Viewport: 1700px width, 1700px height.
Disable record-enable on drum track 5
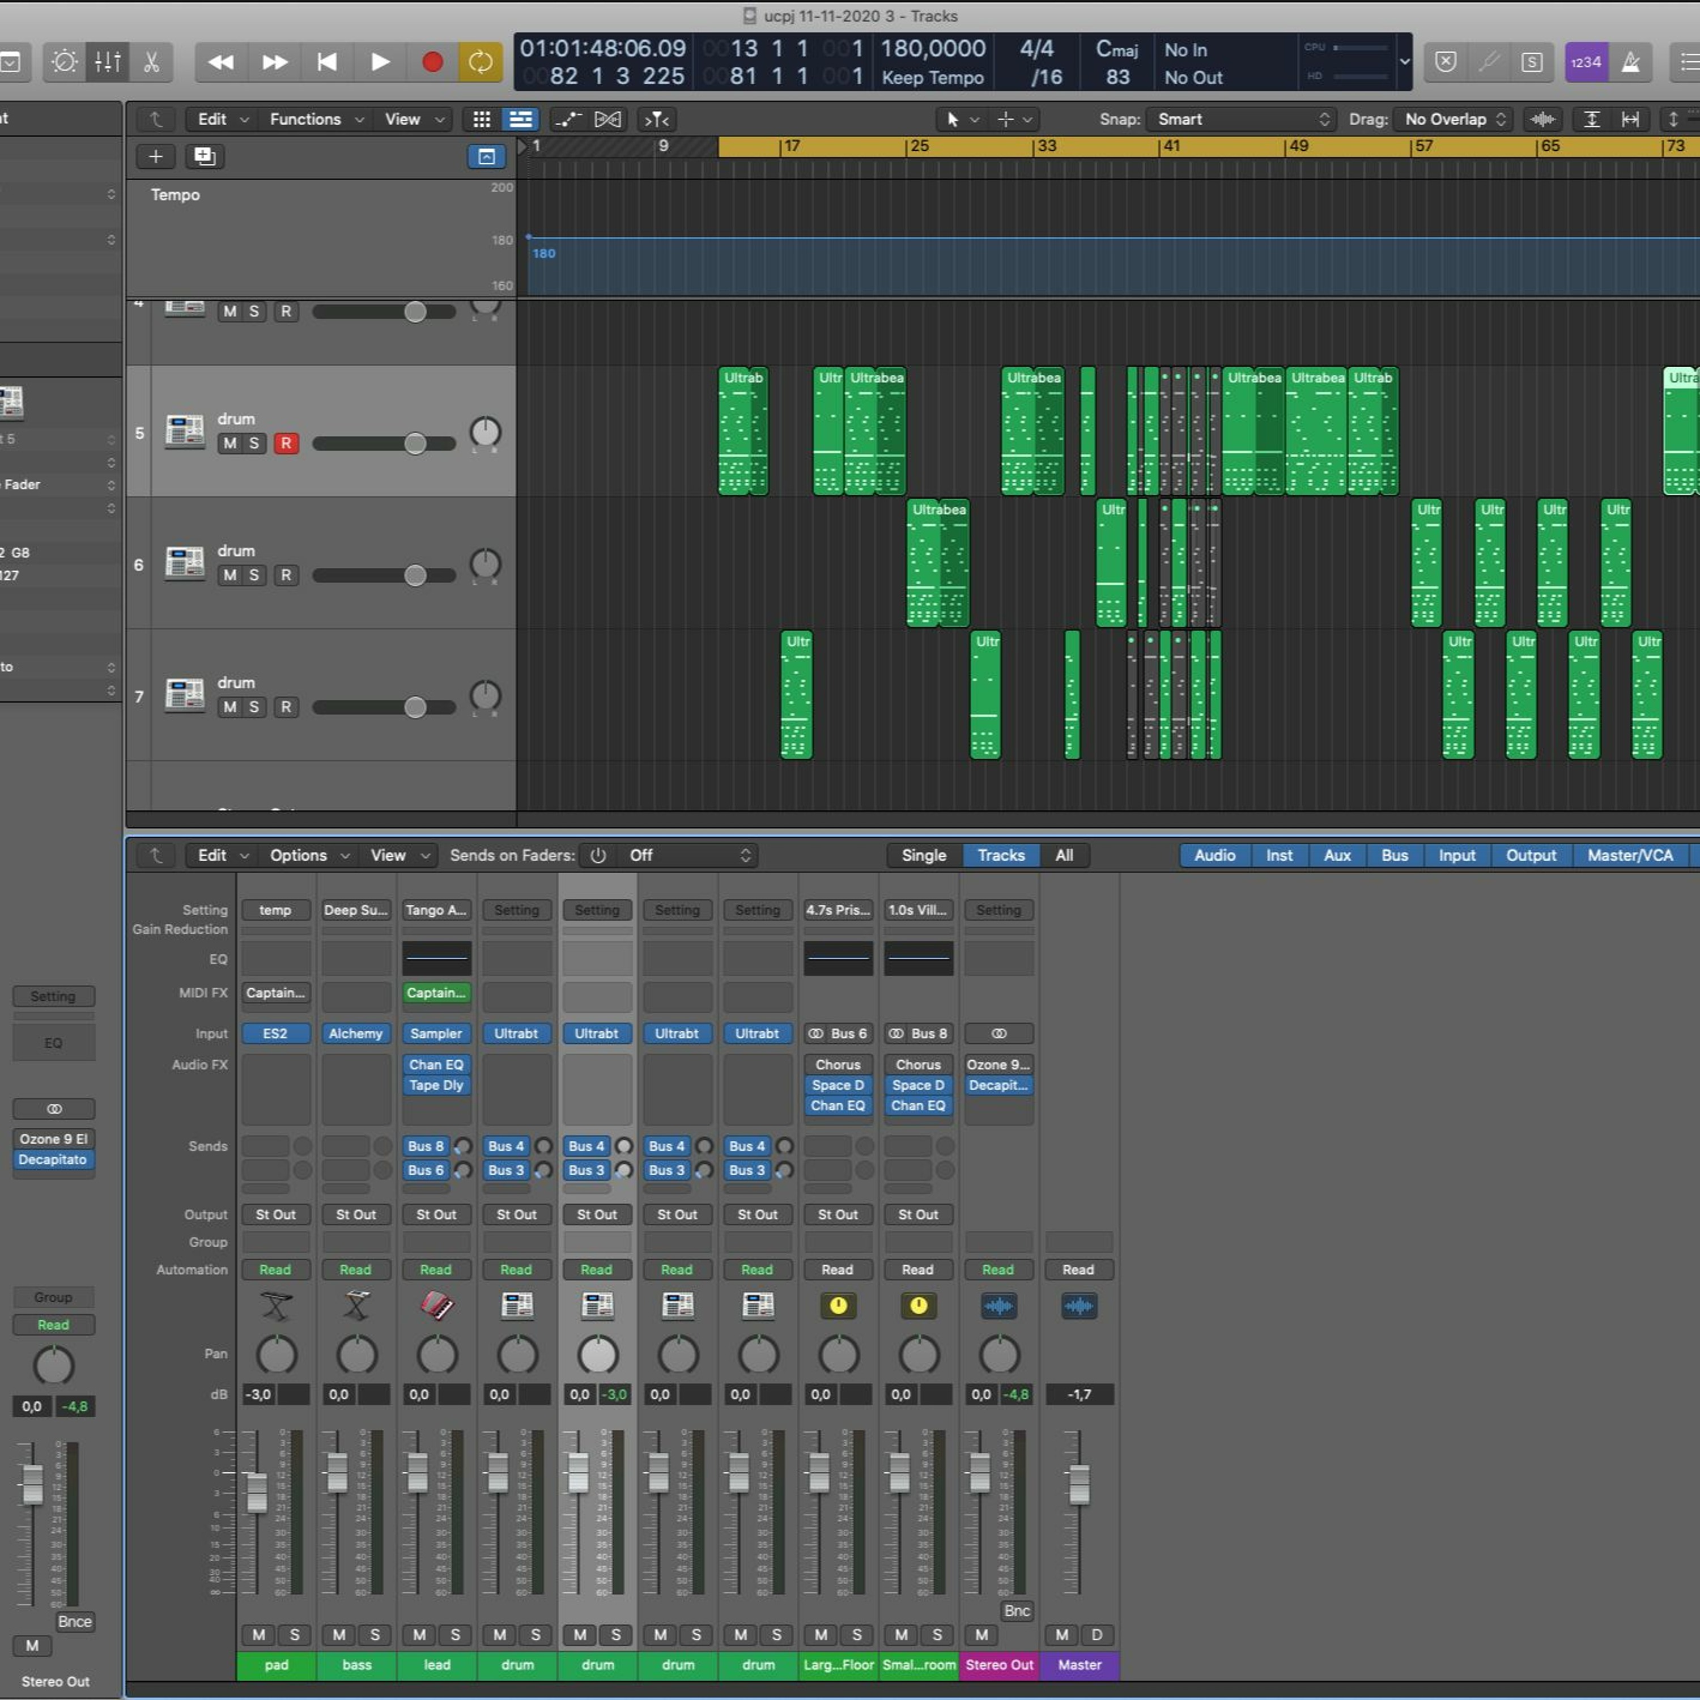coord(286,444)
